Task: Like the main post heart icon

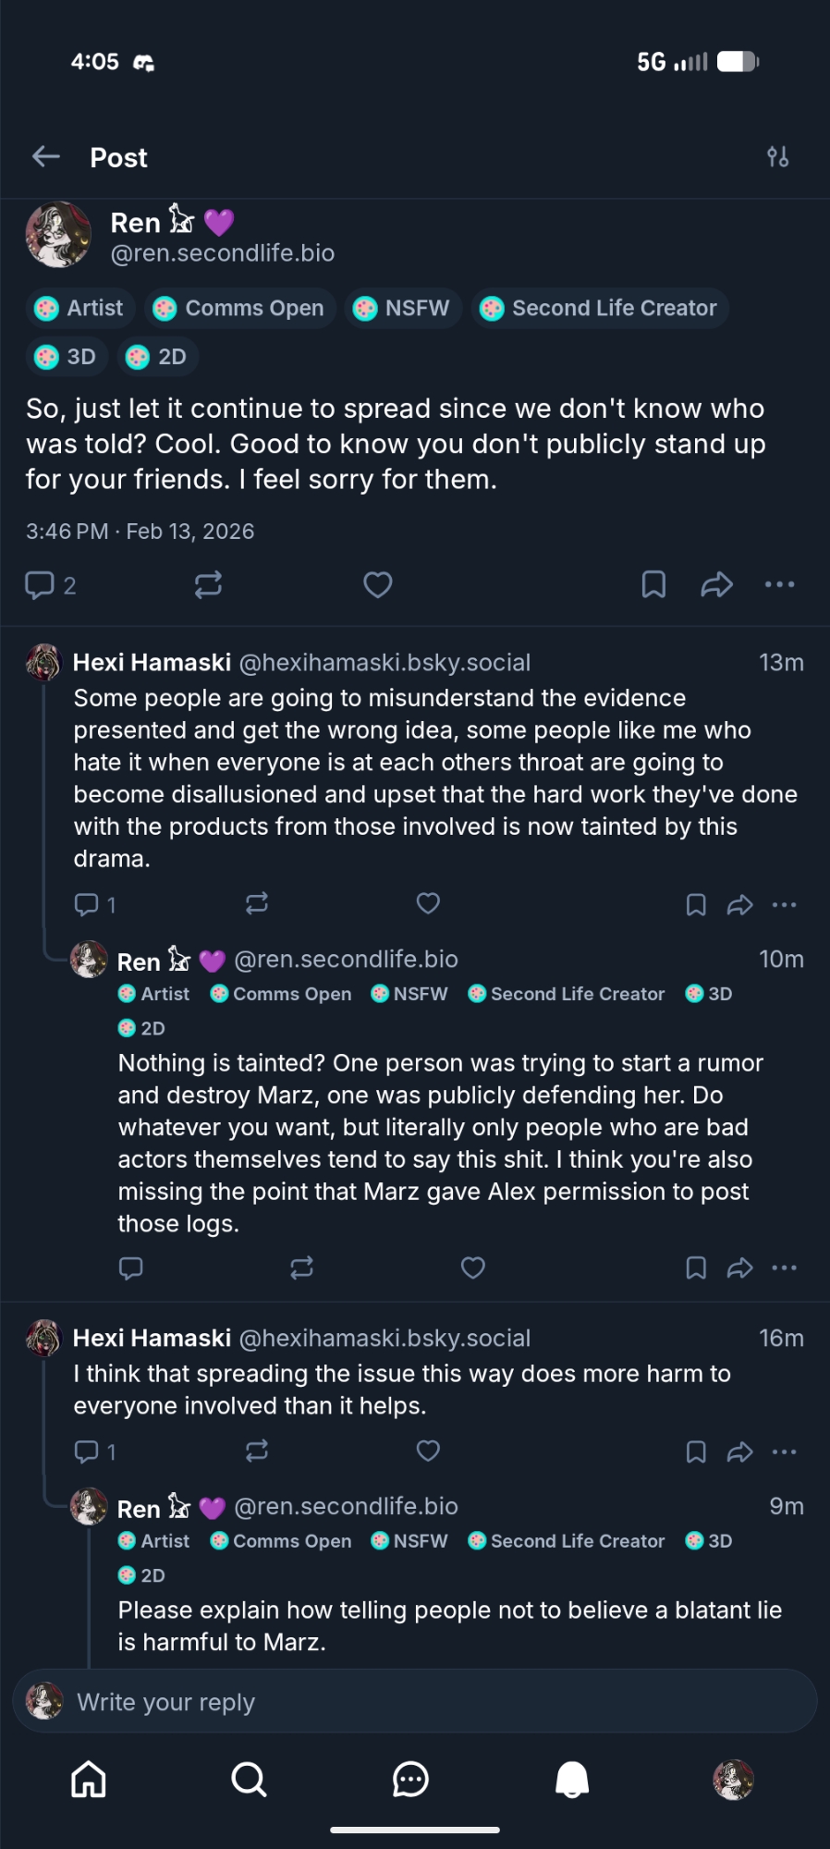Action: coord(377,584)
